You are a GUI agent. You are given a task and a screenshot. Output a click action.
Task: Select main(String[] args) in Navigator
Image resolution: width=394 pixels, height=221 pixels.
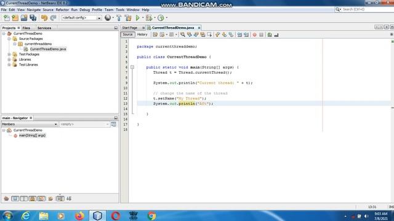[x=32, y=136]
